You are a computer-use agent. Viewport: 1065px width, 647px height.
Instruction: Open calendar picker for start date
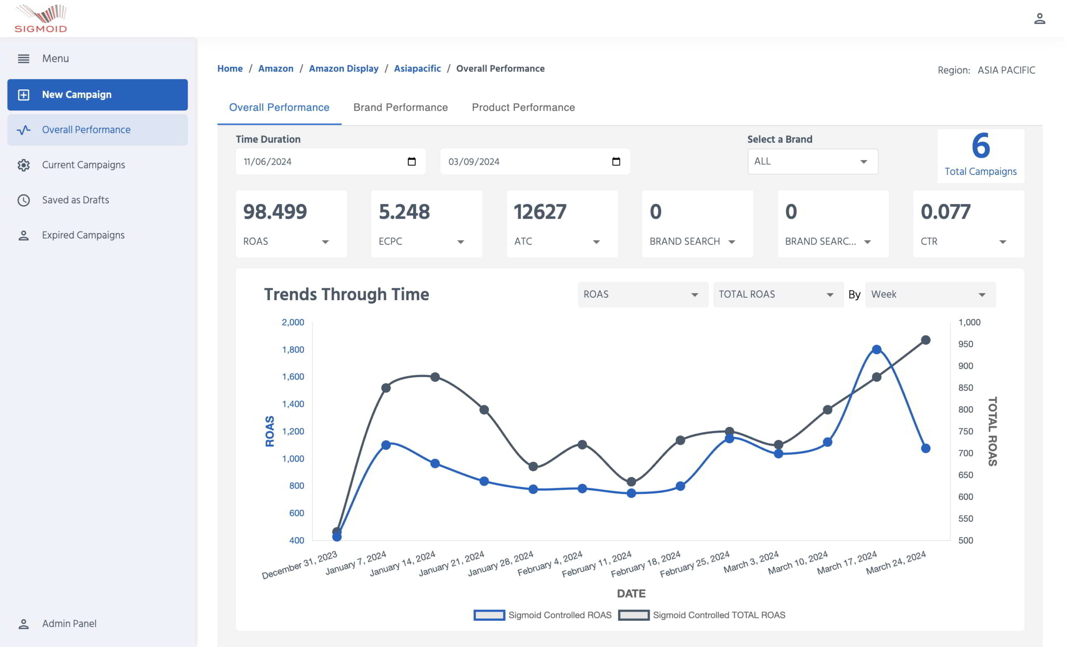point(411,161)
